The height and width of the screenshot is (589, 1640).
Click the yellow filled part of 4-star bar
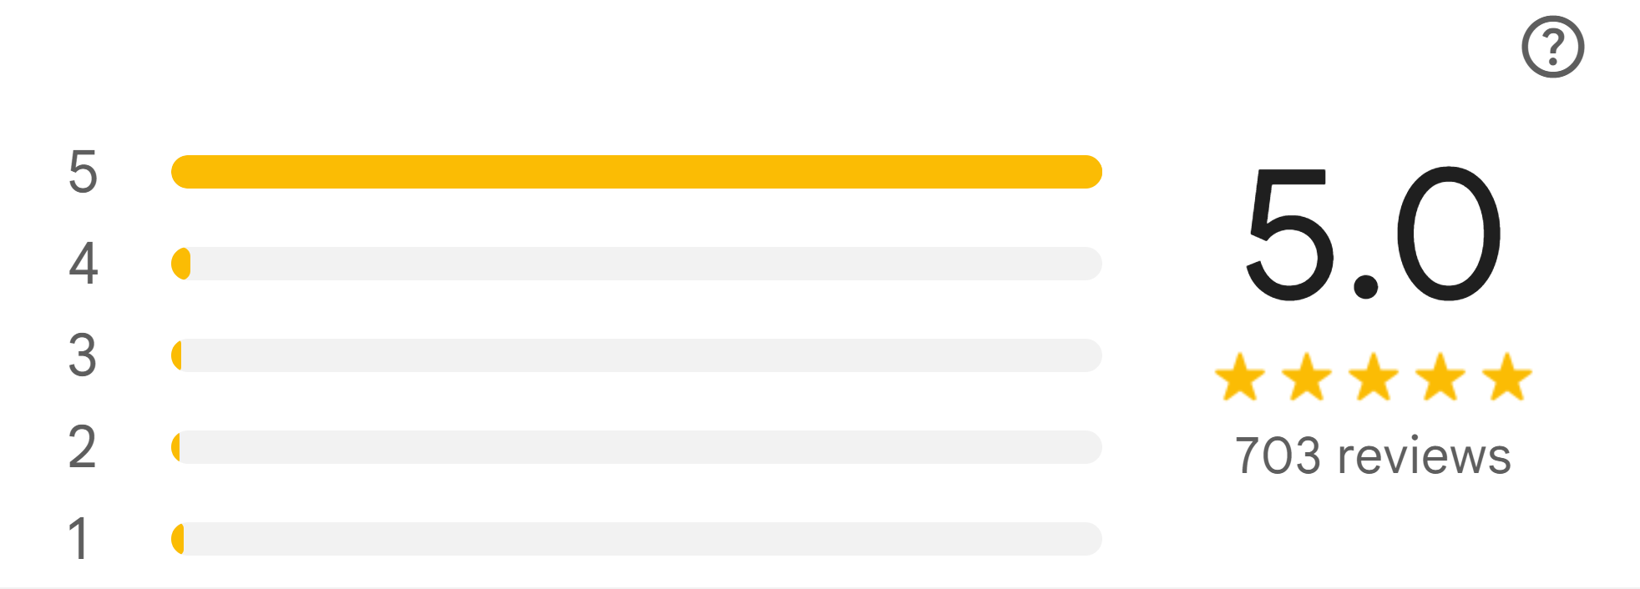(x=181, y=264)
